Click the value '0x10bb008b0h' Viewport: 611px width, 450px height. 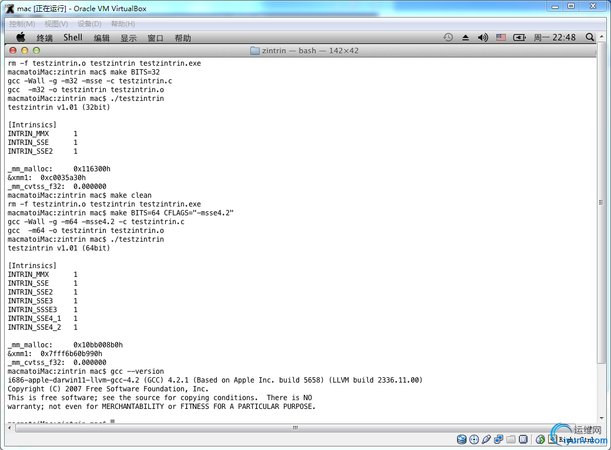[x=98, y=345]
